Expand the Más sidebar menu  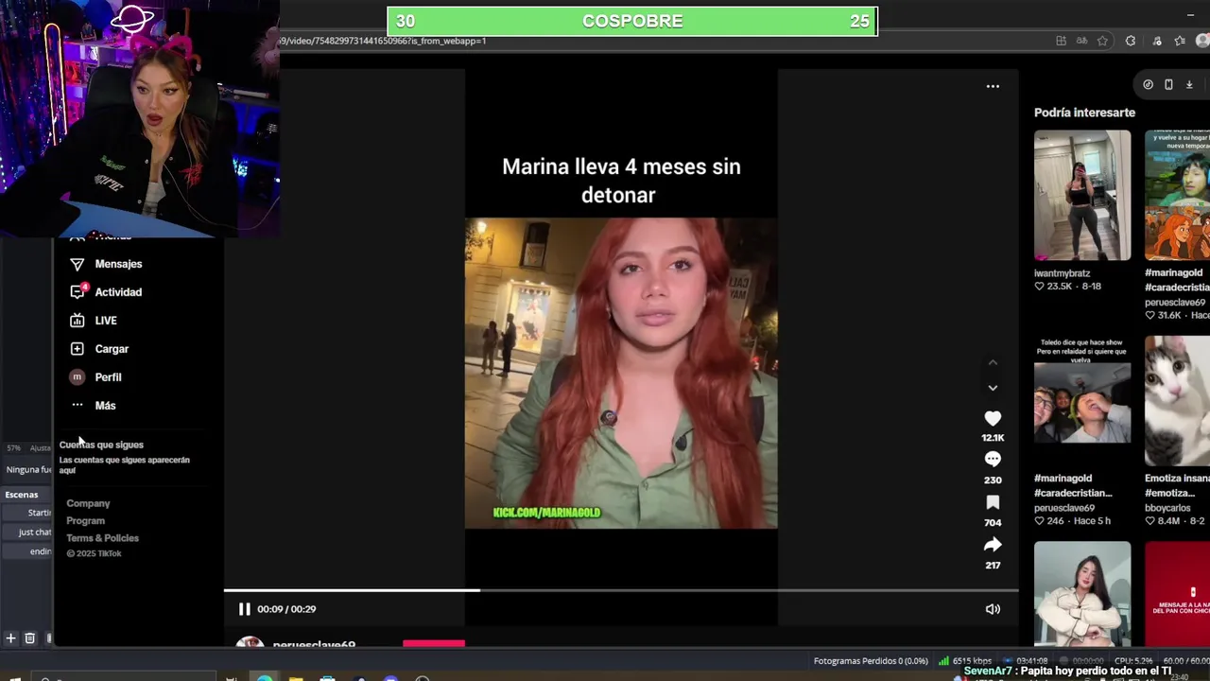(x=105, y=406)
